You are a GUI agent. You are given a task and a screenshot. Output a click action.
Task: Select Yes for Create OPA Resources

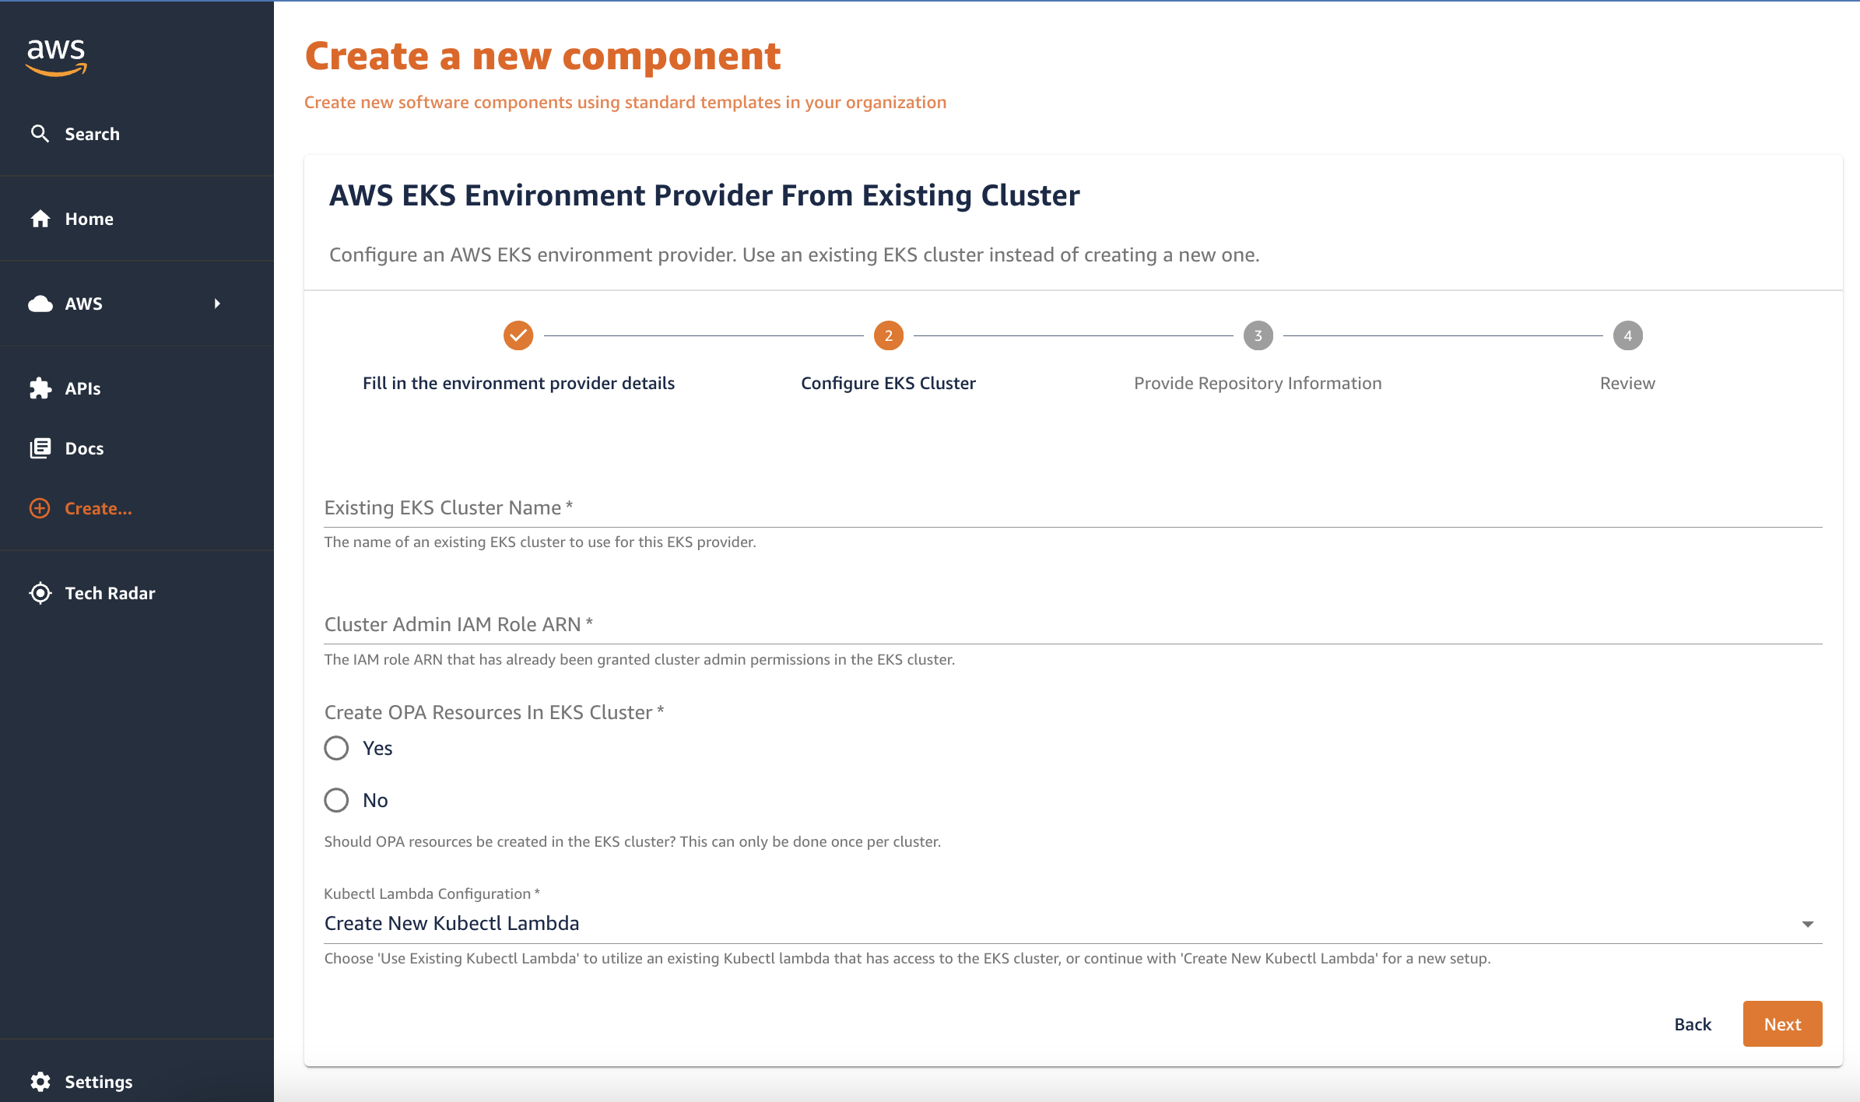click(336, 748)
